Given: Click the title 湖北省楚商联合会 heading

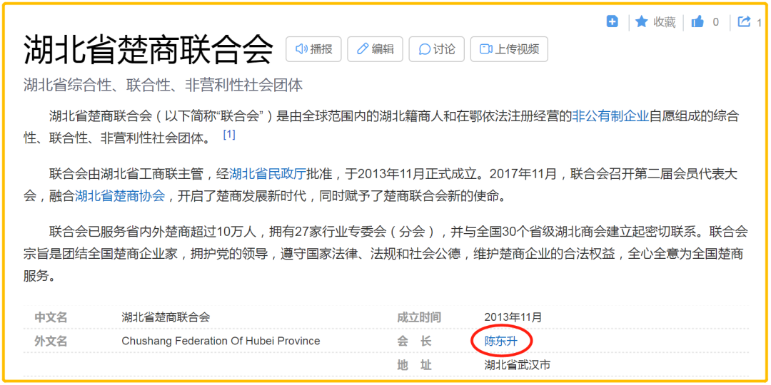Looking at the screenshot, I should coord(148,50).
